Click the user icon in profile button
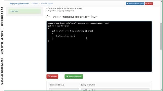 (128, 4)
